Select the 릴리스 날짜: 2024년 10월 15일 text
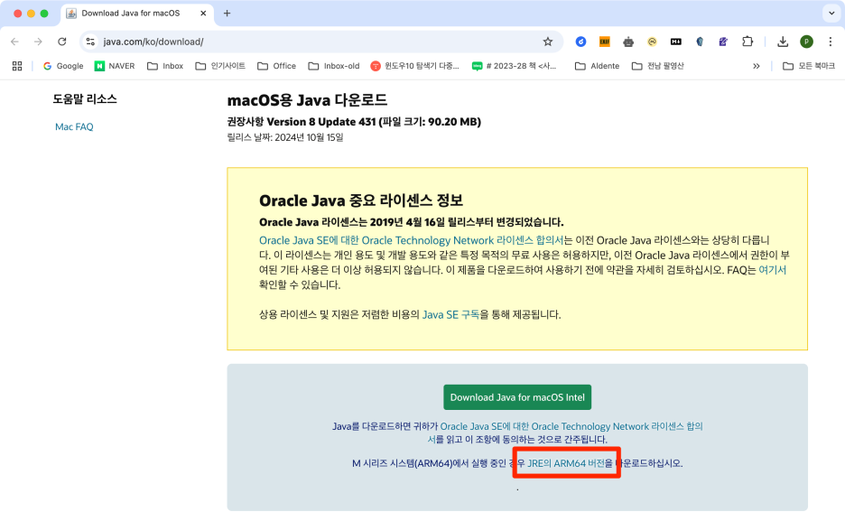The height and width of the screenshot is (512, 845). [x=285, y=137]
